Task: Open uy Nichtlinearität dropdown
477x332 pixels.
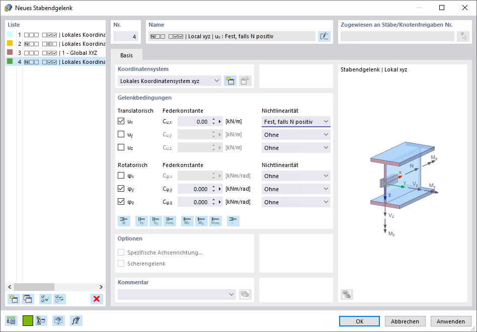Action: click(x=296, y=135)
